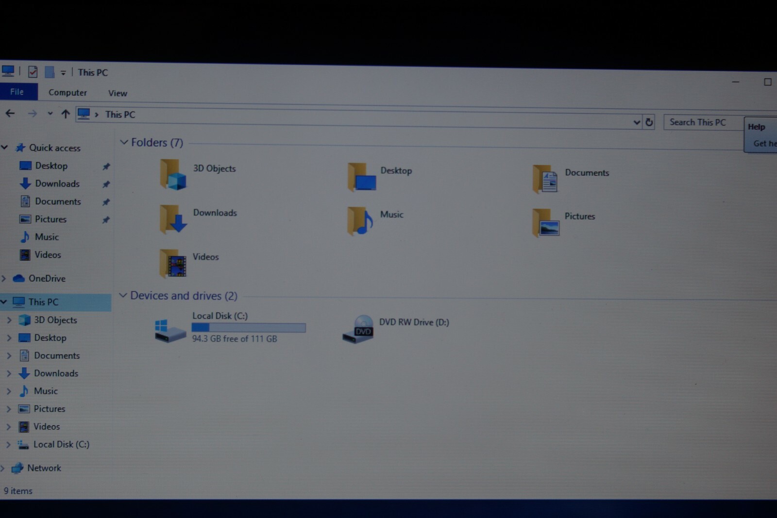Viewport: 777px width, 518px height.
Task: Select Desktop under Quick access
Action: tap(51, 166)
